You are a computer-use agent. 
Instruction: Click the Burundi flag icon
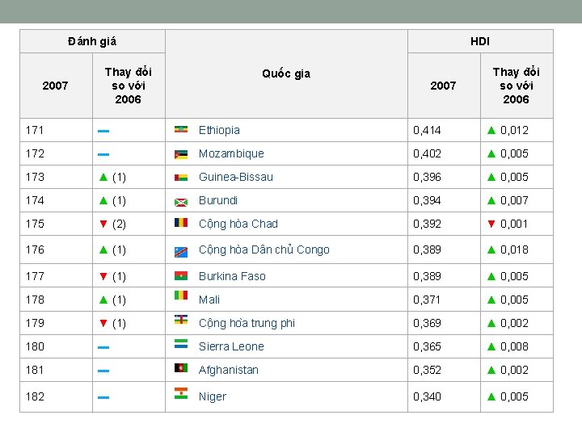182,200
